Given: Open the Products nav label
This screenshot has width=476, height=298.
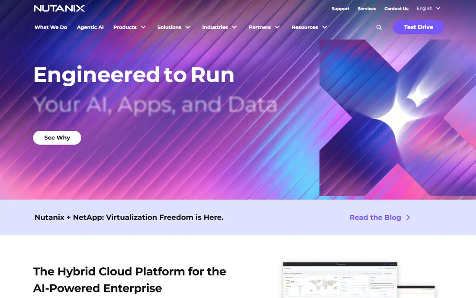Looking at the screenshot, I should pyautogui.click(x=125, y=27).
